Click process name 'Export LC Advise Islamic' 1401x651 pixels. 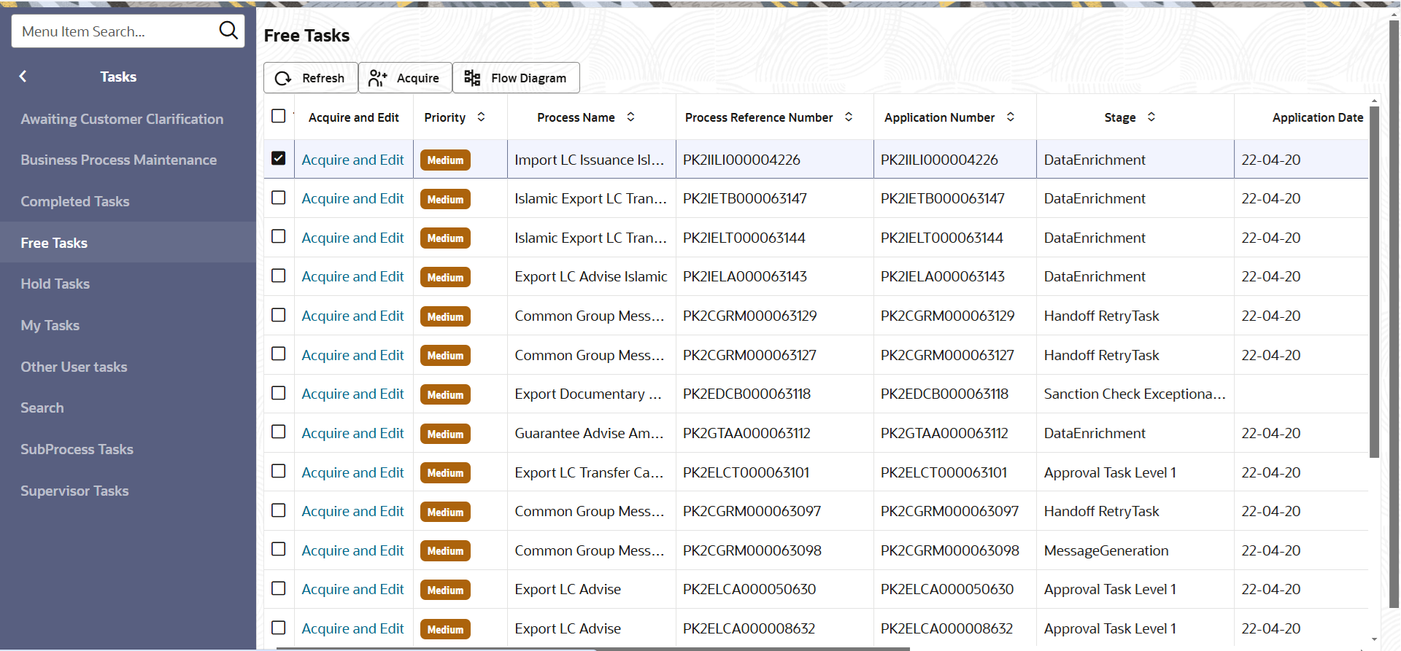point(590,276)
